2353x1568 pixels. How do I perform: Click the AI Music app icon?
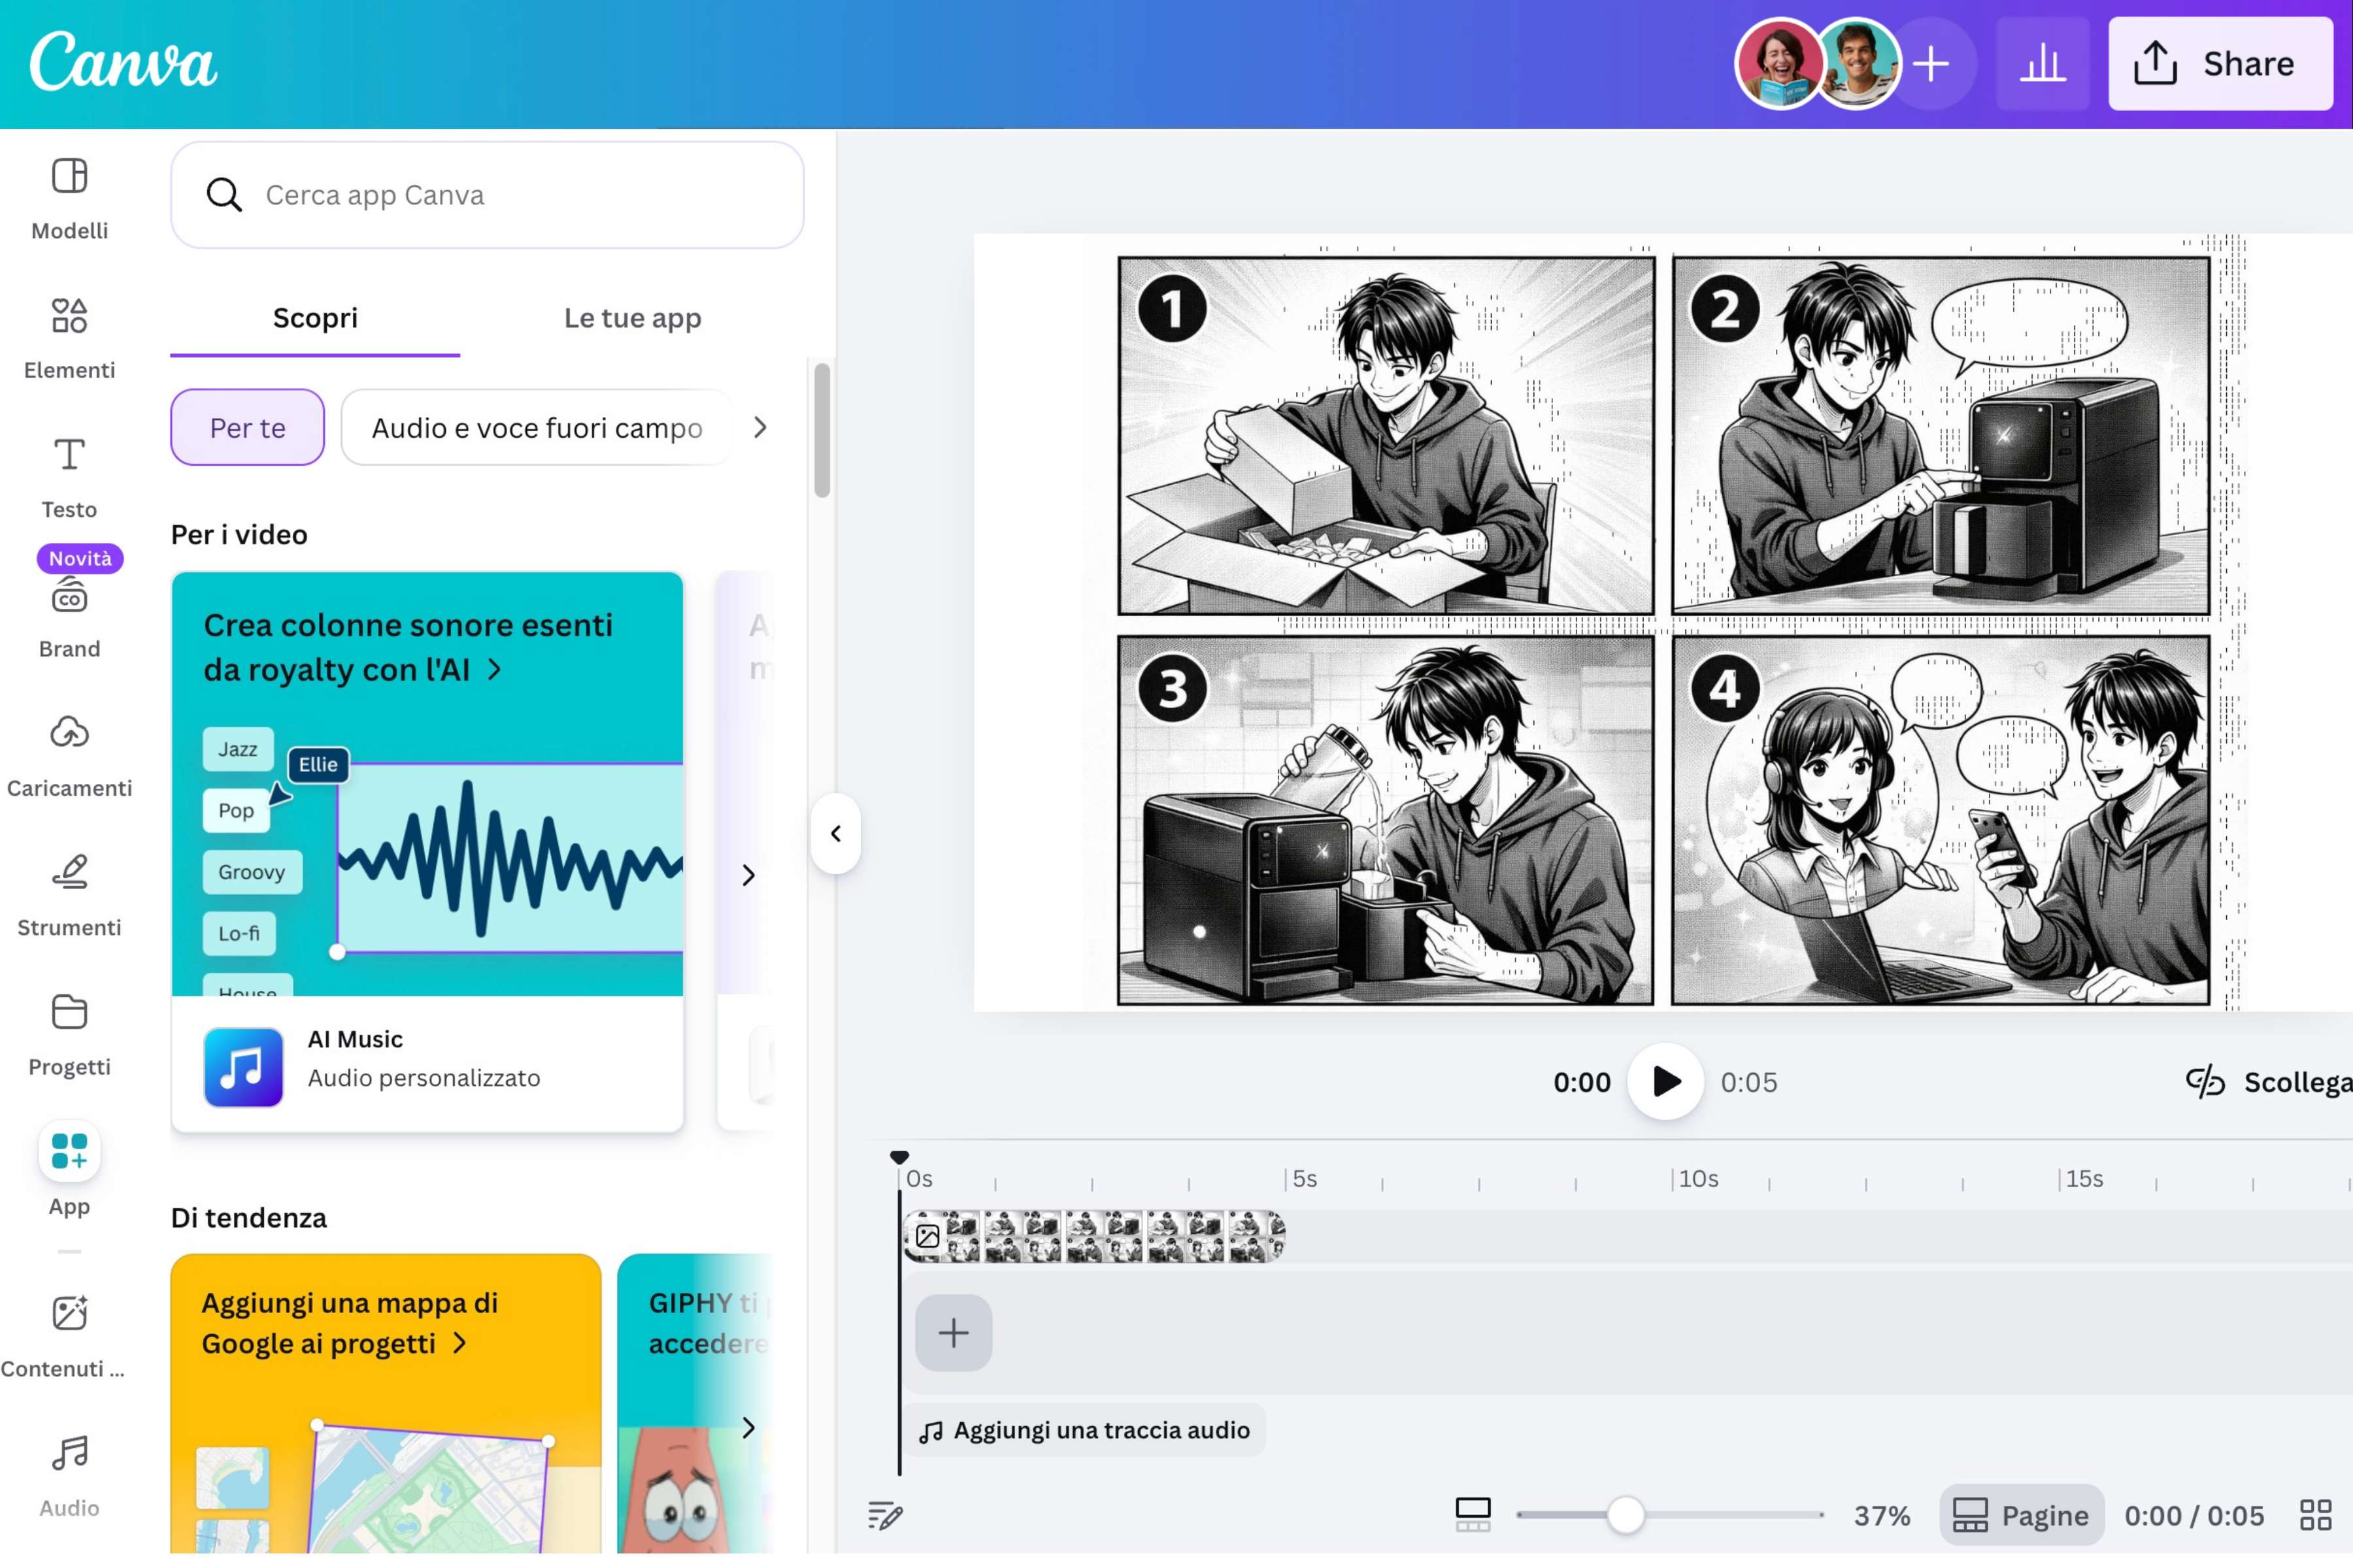(x=243, y=1066)
